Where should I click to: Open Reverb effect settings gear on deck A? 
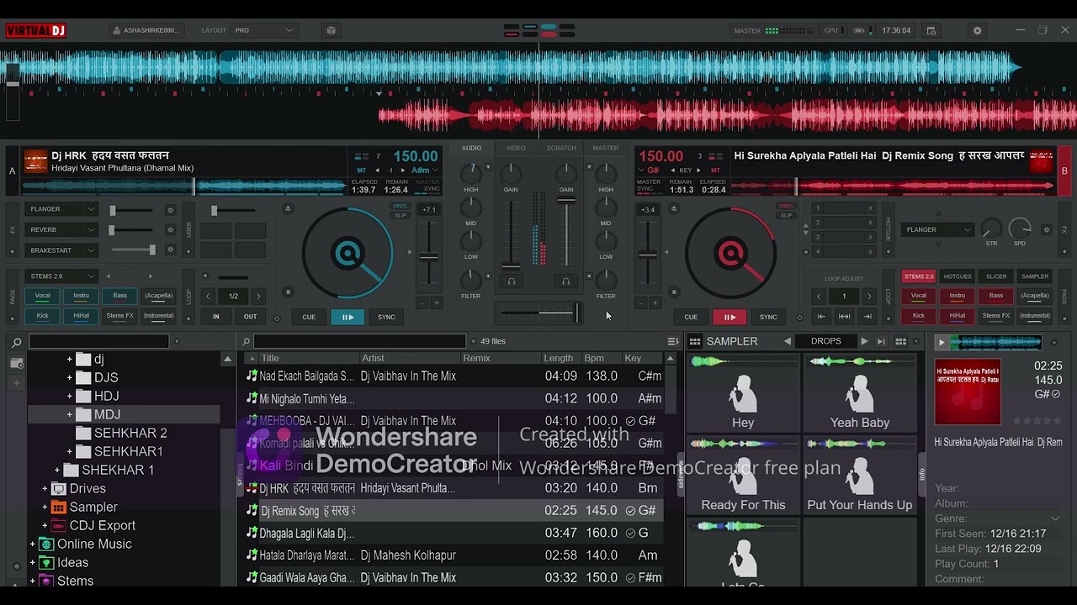pos(170,230)
